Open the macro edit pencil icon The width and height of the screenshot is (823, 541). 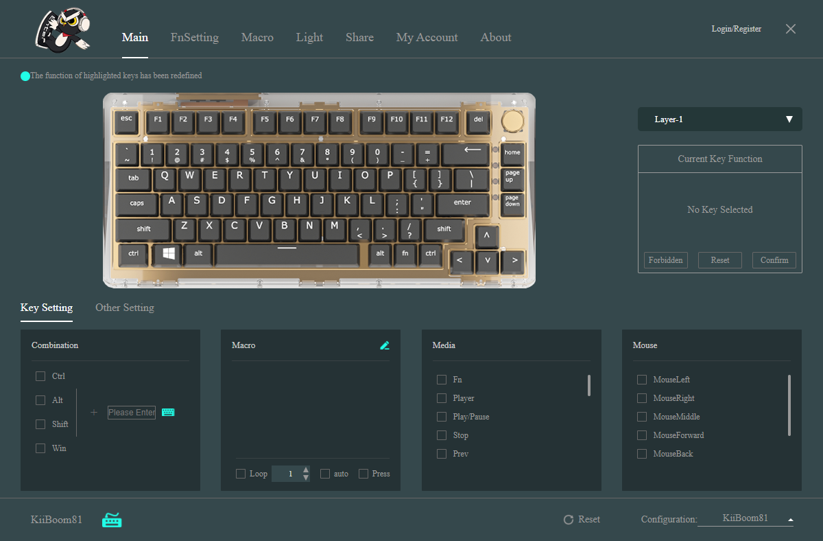click(385, 345)
